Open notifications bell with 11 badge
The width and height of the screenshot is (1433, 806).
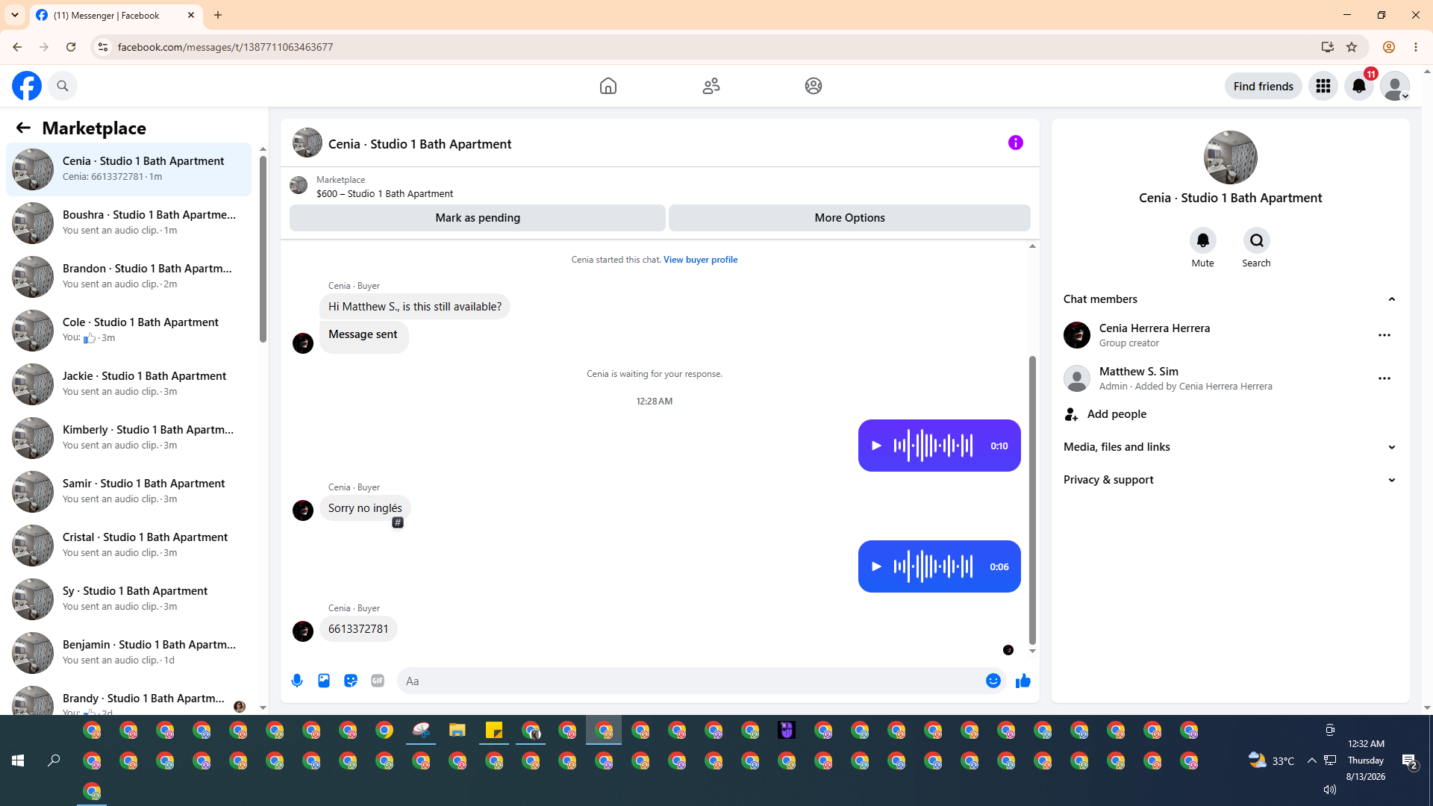click(x=1359, y=86)
